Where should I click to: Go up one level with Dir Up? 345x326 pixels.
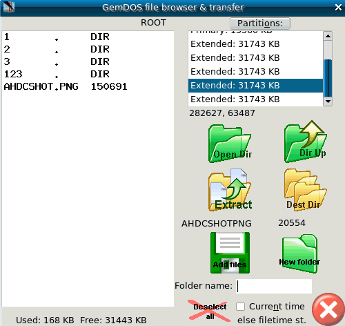(x=306, y=142)
